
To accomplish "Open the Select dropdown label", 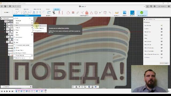I will [x=132, y=16].
